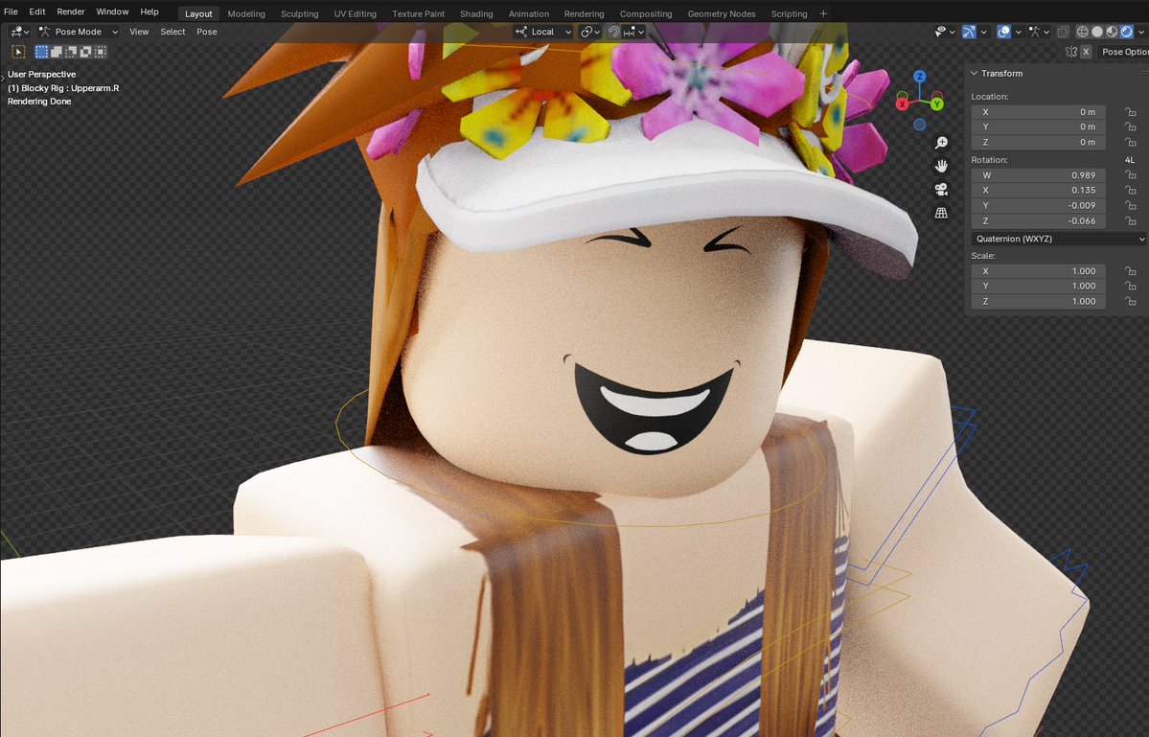
Task: Open the File menu
Action: (x=11, y=12)
